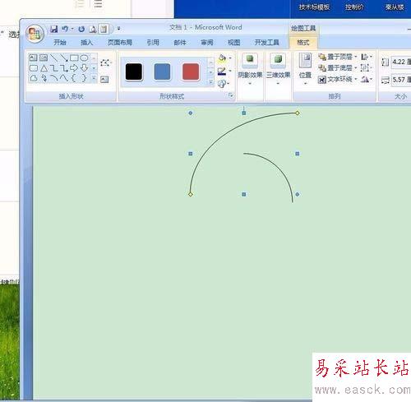Click 置于顶层 bring to front
Image resolution: width=411 pixels, height=402 pixels.
click(x=337, y=57)
